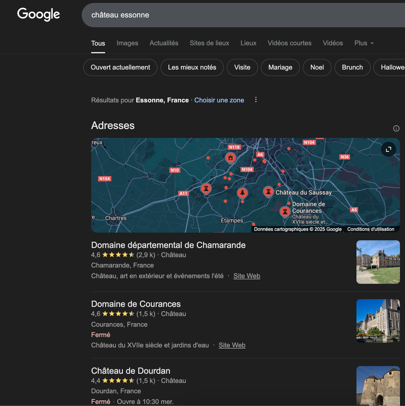The height and width of the screenshot is (406, 405).
Task: Expand the map to full view
Action: coord(388,149)
